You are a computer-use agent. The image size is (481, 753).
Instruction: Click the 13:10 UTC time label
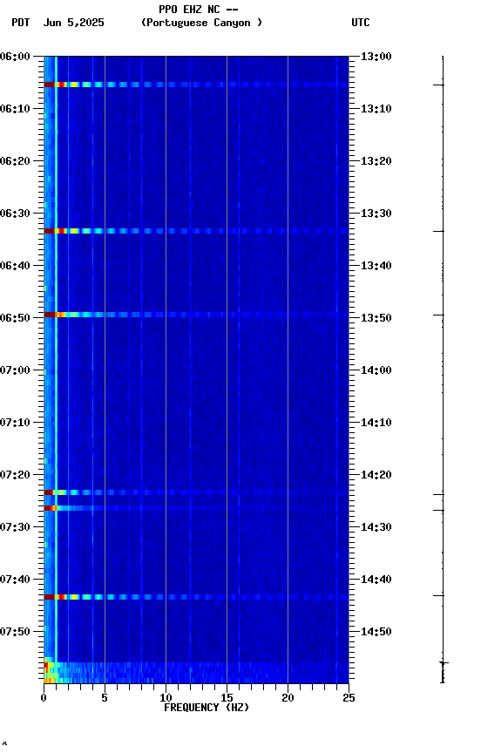tap(376, 109)
